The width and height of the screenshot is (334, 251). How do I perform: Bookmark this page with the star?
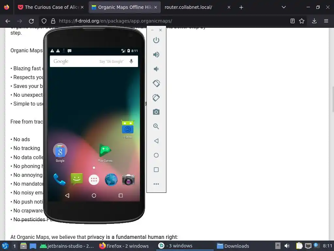click(302, 21)
